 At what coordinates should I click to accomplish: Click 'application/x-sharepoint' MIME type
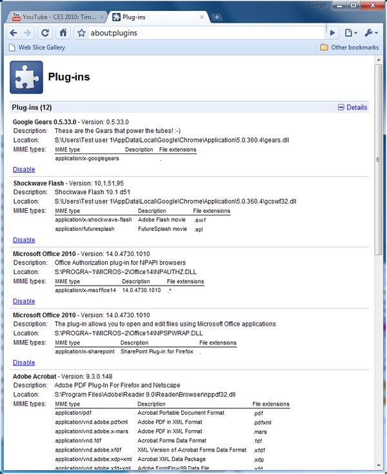pos(85,351)
